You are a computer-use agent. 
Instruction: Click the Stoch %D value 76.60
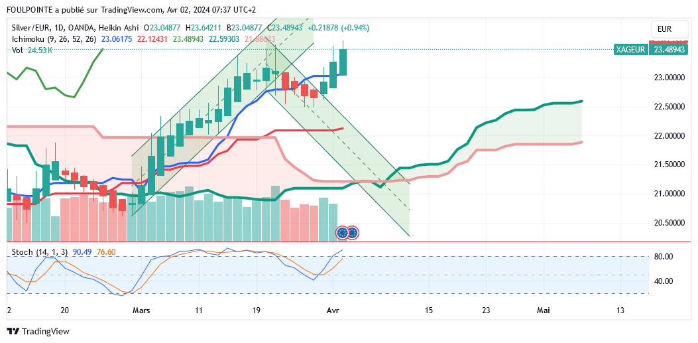point(106,252)
